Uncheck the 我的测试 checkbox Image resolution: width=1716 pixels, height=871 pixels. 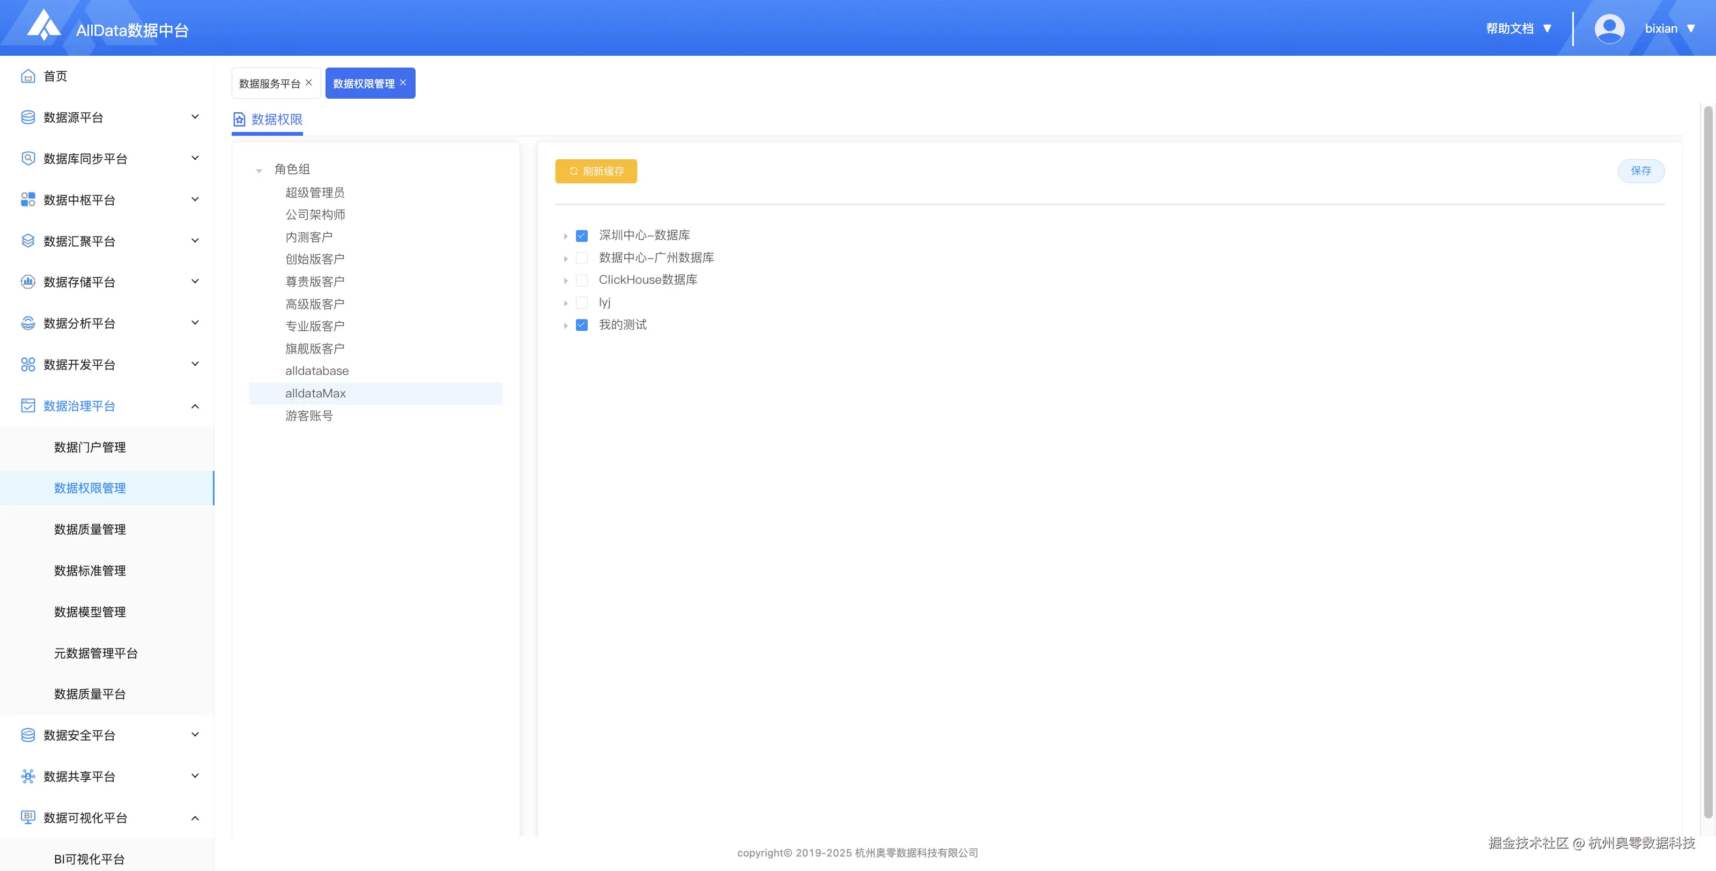click(581, 325)
